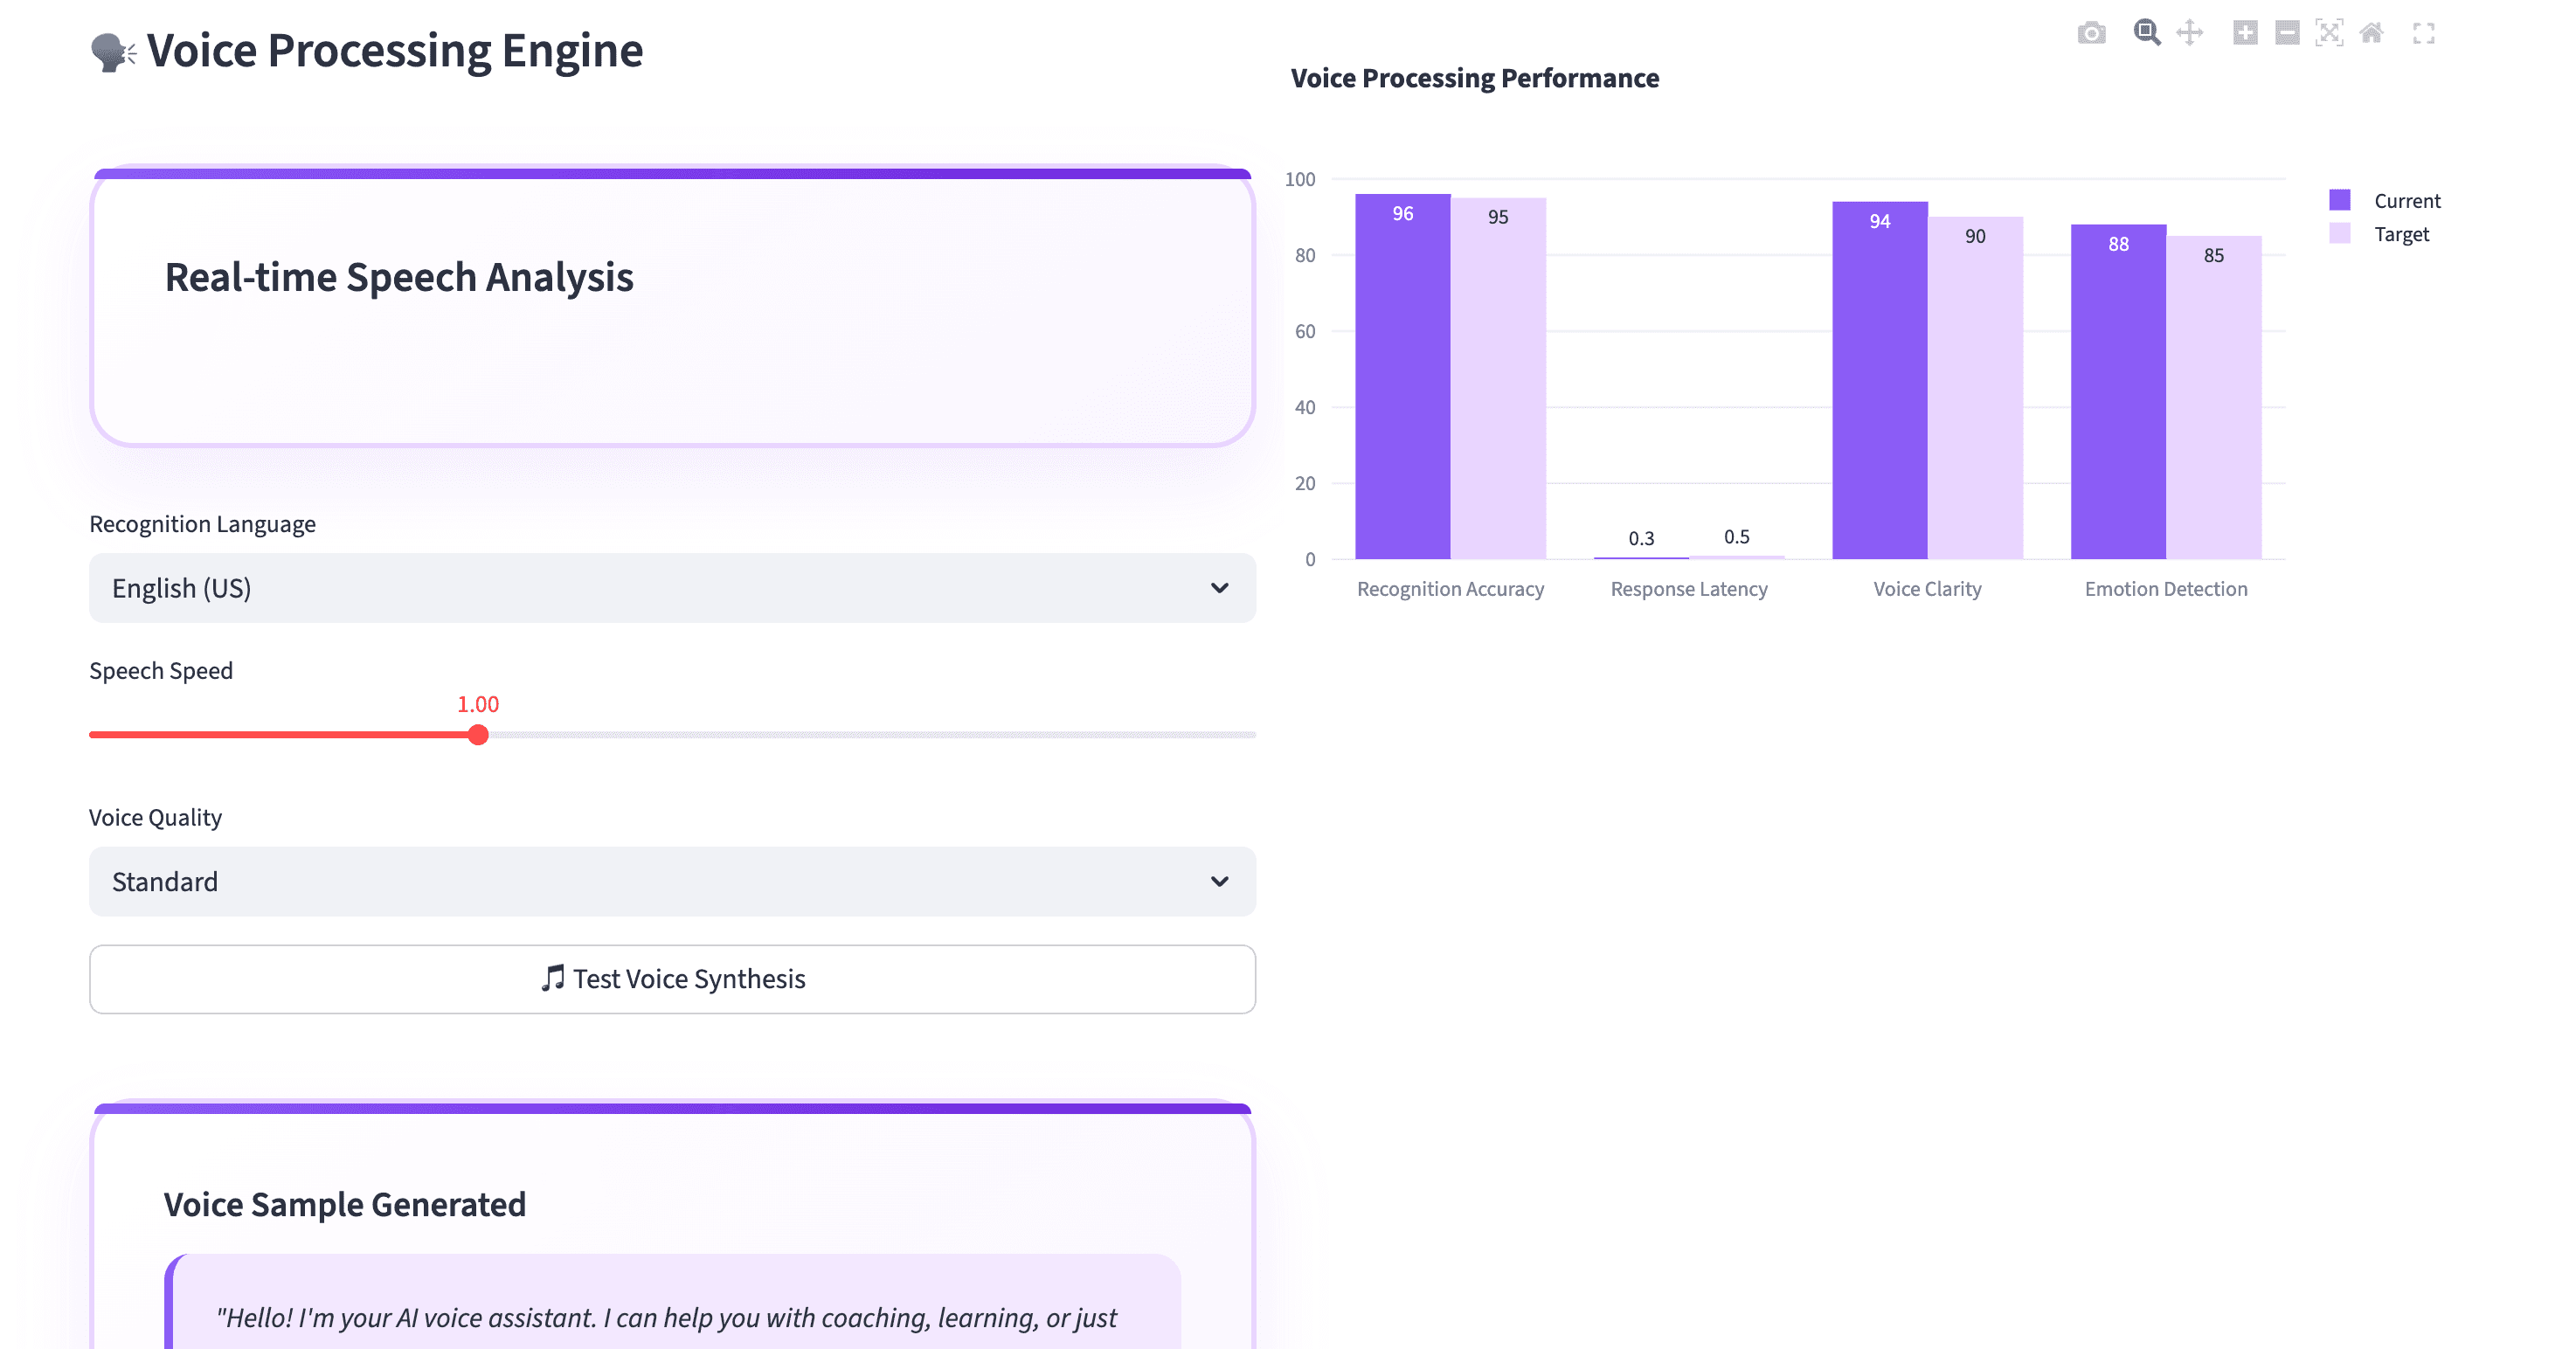Open the chart in fullscreen view
This screenshot has width=2576, height=1349.
click(2423, 33)
